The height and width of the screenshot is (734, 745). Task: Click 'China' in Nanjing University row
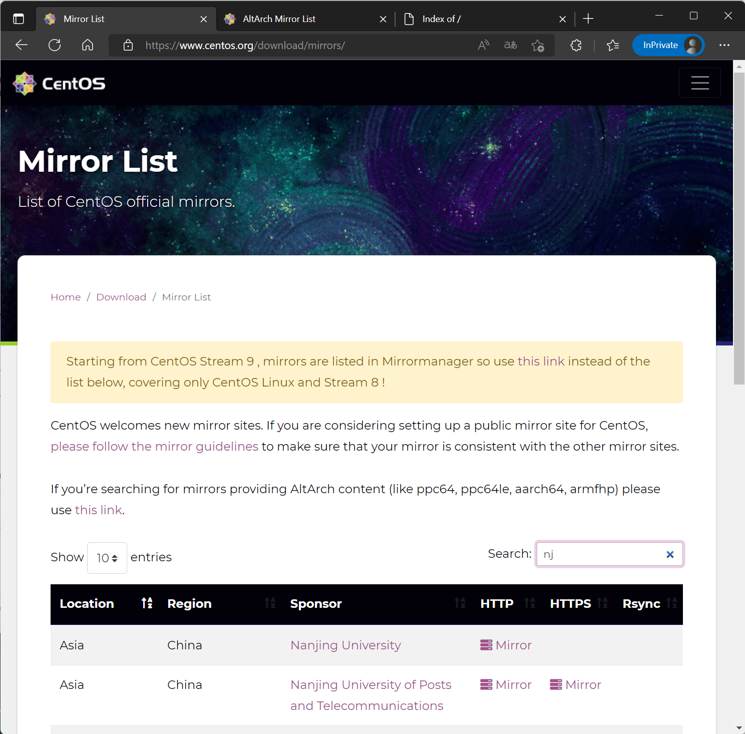click(x=185, y=645)
